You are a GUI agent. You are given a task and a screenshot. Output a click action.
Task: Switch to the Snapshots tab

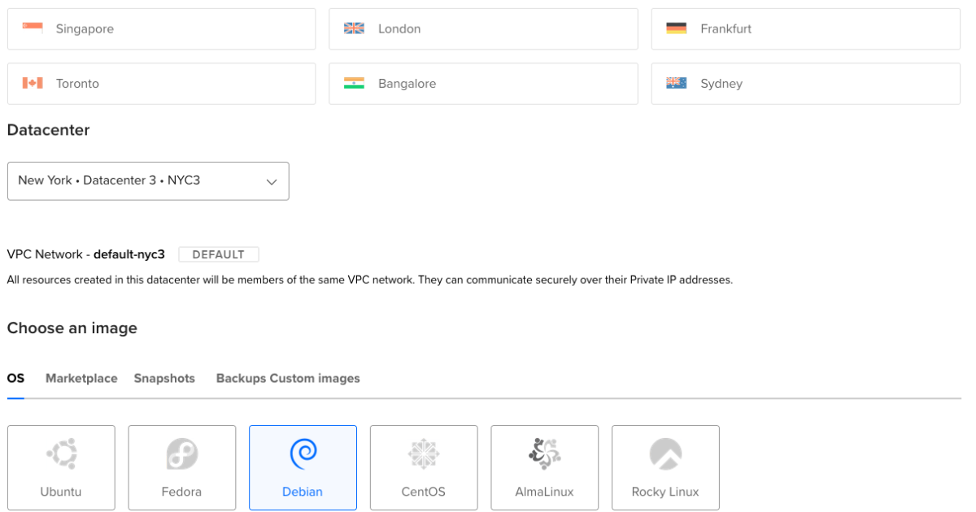click(x=164, y=379)
